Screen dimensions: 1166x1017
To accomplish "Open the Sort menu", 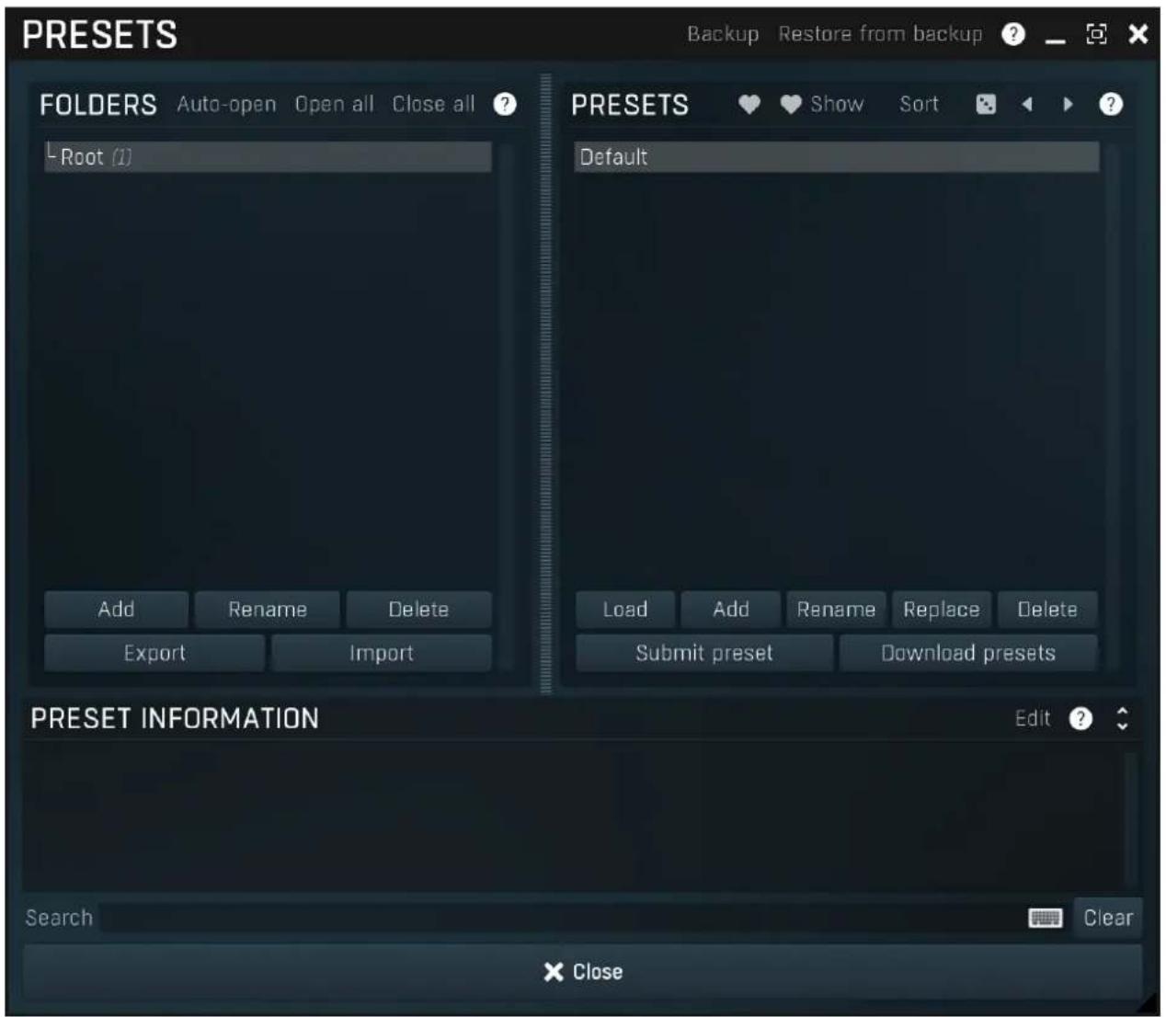I will click(x=919, y=104).
